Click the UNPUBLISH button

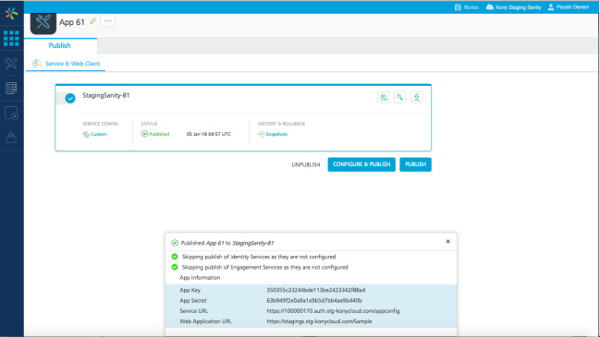tap(306, 164)
